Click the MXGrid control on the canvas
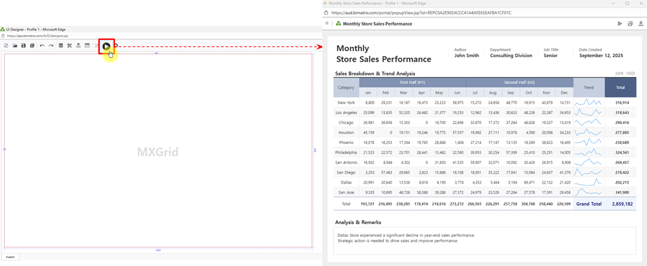 pyautogui.click(x=158, y=152)
